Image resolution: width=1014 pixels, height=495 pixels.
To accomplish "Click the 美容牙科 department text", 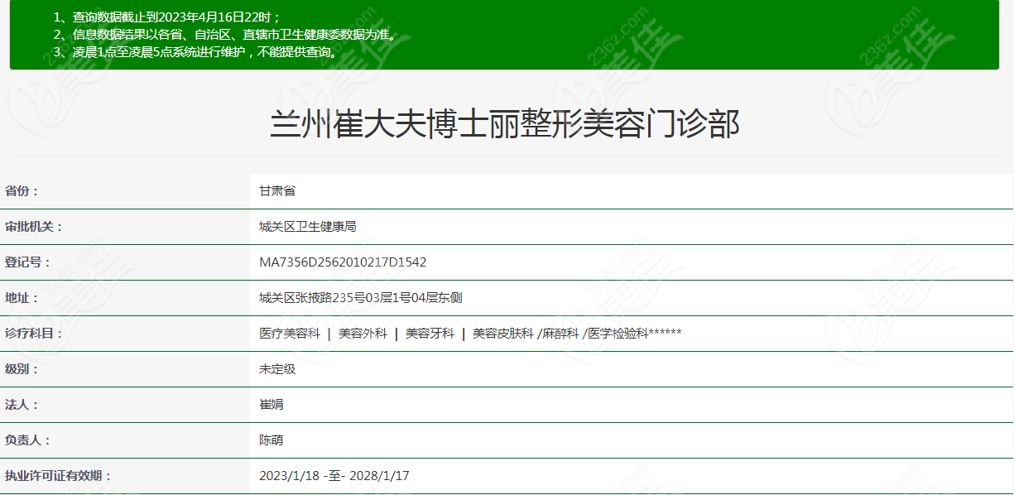I will point(430,334).
